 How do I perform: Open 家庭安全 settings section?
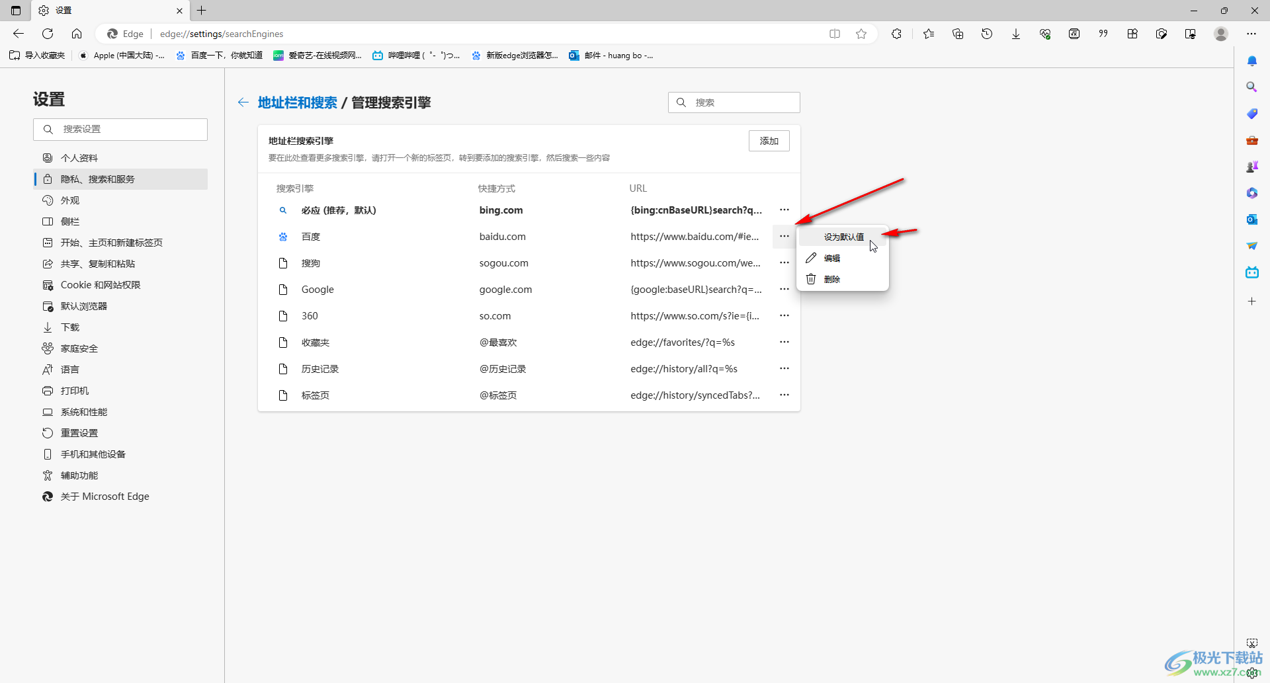pyautogui.click(x=120, y=348)
